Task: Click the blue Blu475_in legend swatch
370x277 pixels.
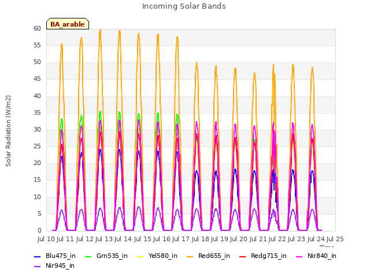Action: 38,256
